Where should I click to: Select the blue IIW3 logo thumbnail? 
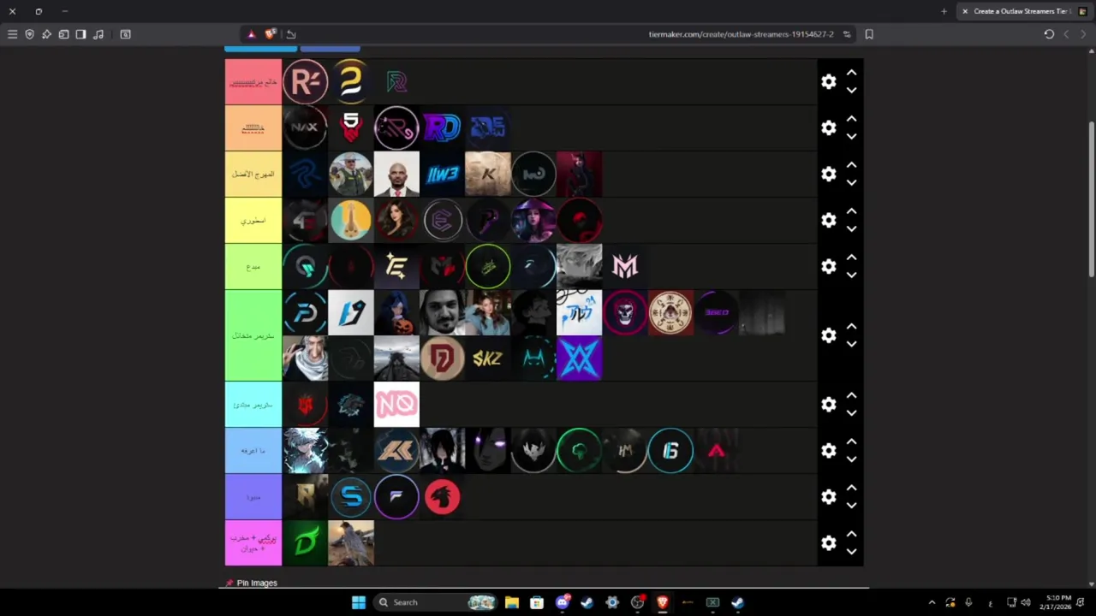tap(442, 174)
